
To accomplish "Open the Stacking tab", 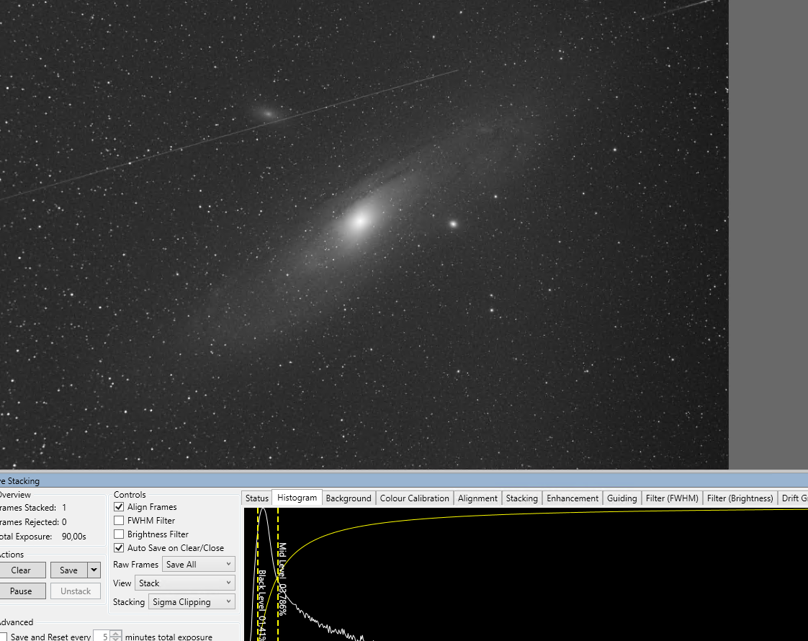I will [x=521, y=498].
